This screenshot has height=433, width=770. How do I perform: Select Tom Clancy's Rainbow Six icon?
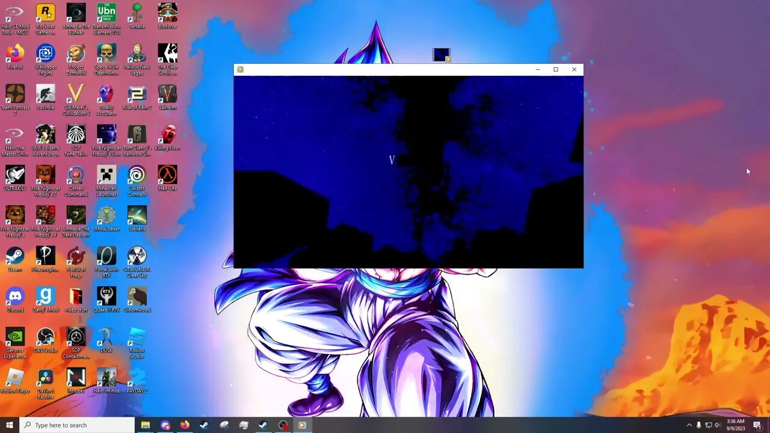(x=137, y=141)
